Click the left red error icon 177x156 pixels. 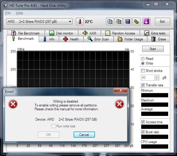coord(13,104)
